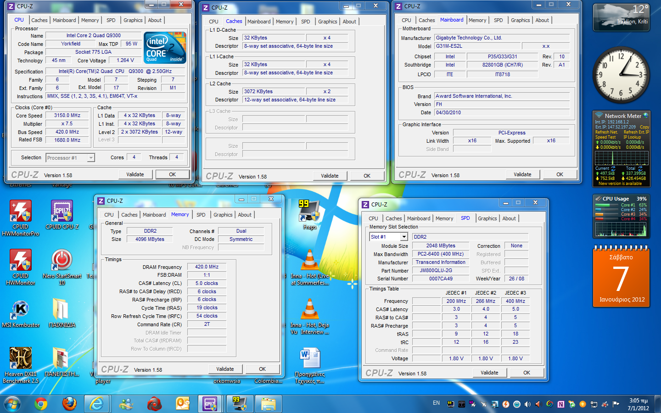661x413 pixels.
Task: Click Validate in the SPD window
Action: coord(490,373)
